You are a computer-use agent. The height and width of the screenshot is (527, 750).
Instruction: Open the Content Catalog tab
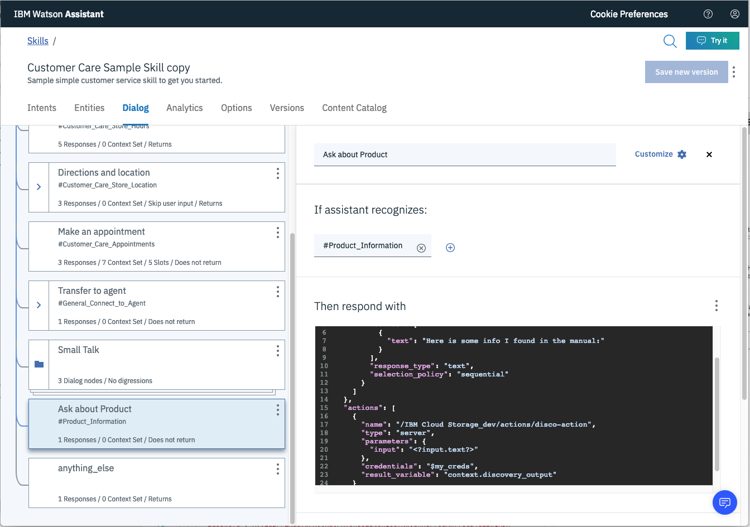[354, 108]
